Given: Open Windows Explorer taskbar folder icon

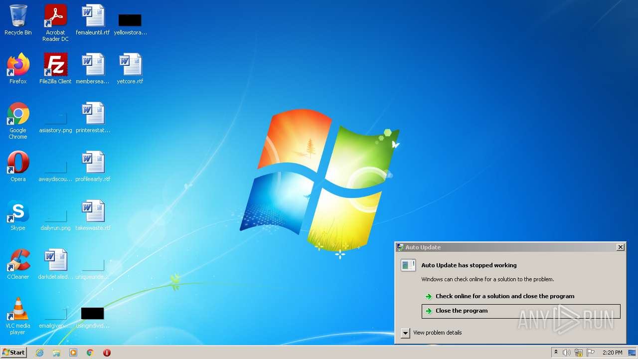Looking at the screenshot, I should pyautogui.click(x=56, y=353).
